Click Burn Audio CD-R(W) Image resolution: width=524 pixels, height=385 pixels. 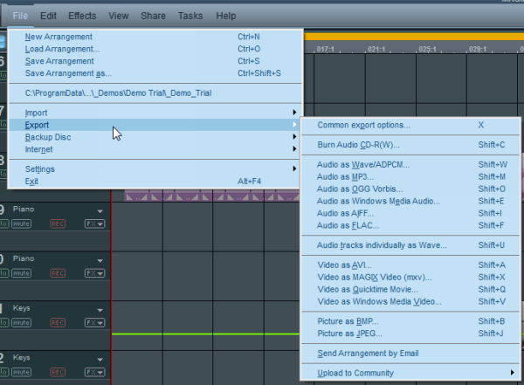(358, 144)
